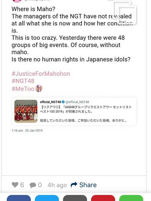Click the dark blue share button at bottom

(x=19, y=198)
